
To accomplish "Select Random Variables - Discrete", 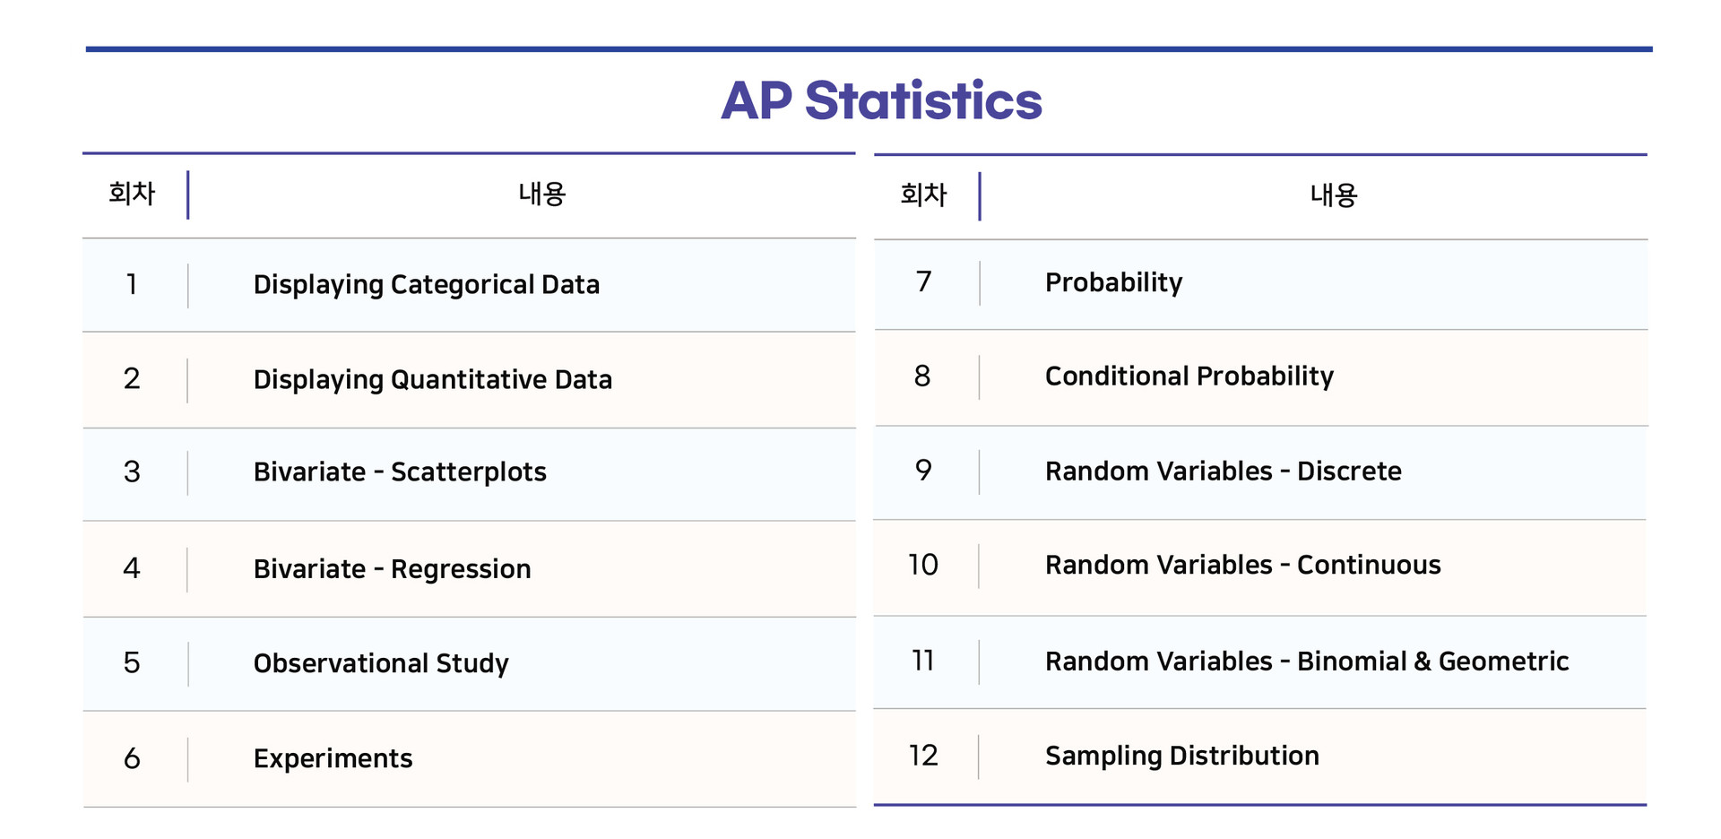I will click(x=1224, y=471).
